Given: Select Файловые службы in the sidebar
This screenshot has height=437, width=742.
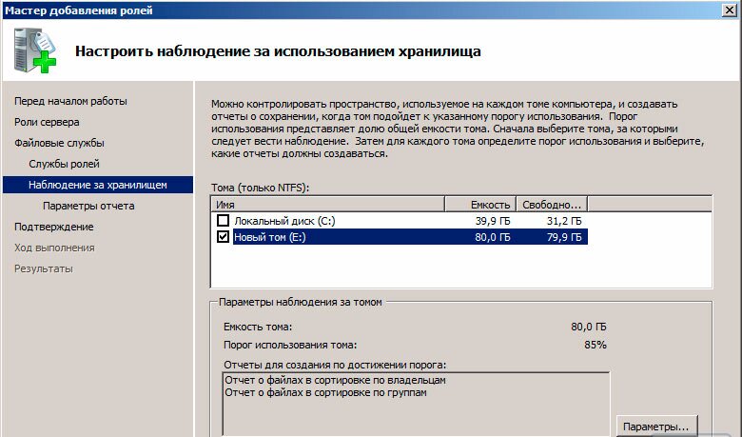Looking at the screenshot, I should tap(59, 143).
